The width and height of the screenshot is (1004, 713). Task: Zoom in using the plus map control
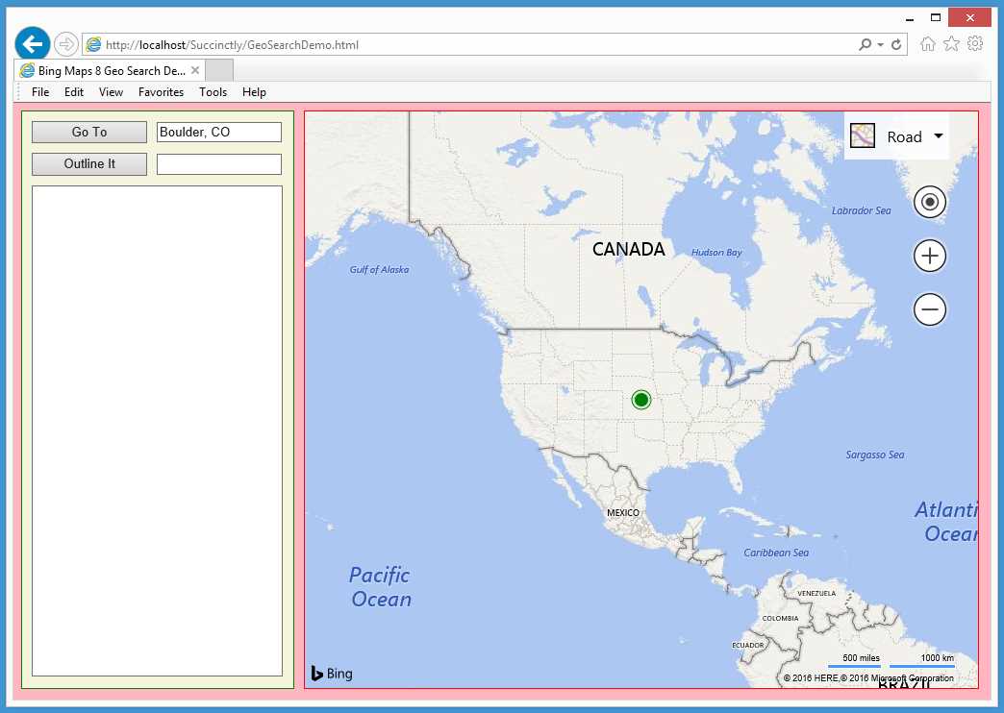pyautogui.click(x=929, y=256)
